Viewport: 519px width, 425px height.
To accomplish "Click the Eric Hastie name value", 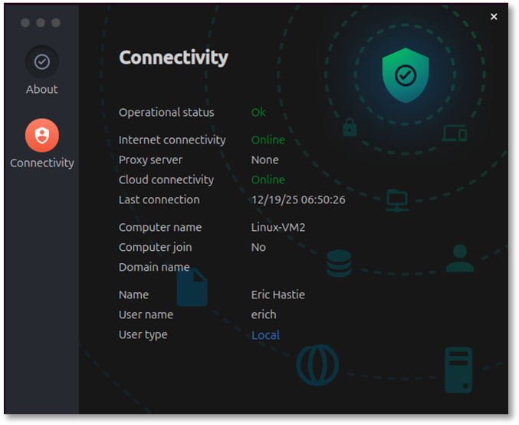I will tap(277, 295).
